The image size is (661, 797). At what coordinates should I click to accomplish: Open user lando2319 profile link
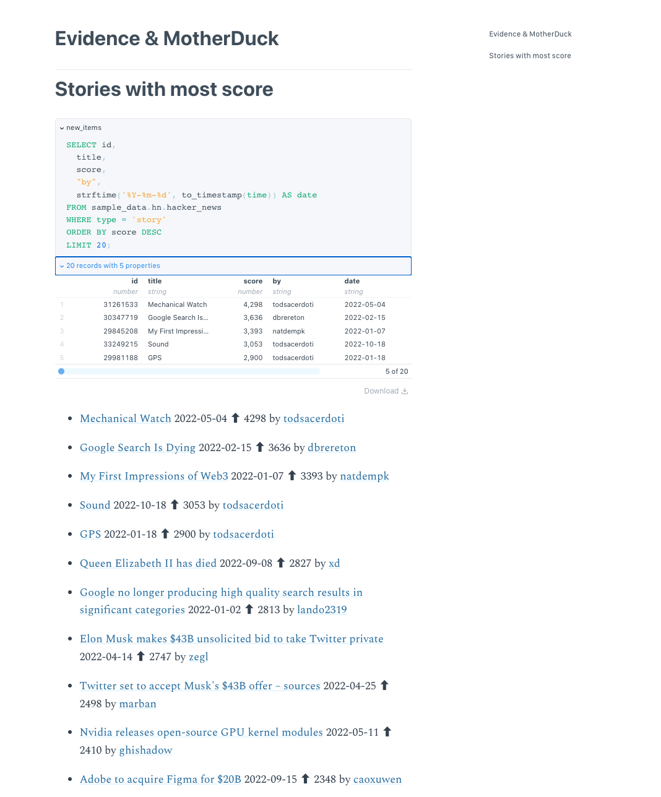tap(322, 610)
